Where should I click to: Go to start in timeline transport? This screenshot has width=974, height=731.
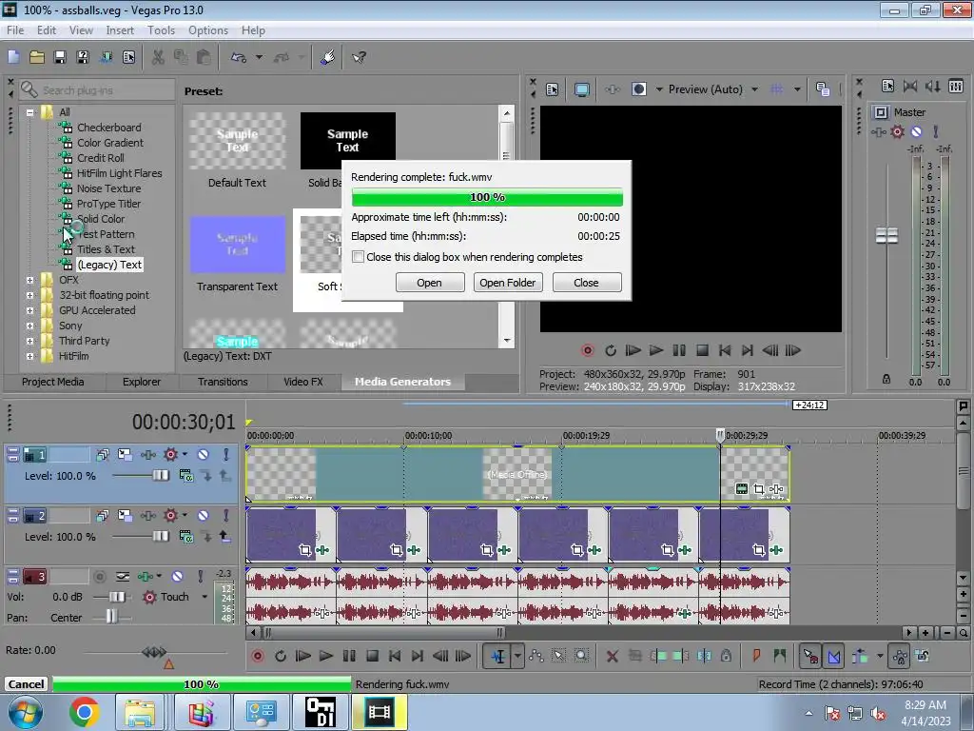(395, 656)
